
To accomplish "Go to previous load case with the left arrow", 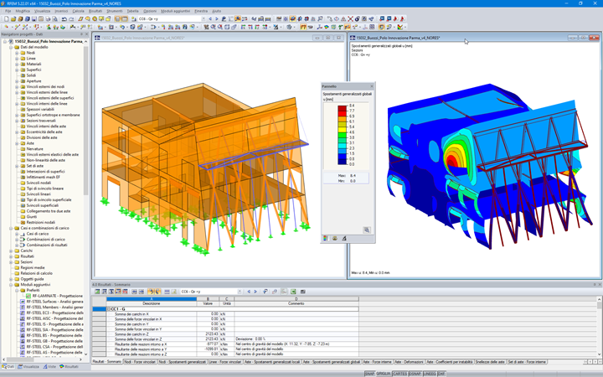I will point(210,18).
